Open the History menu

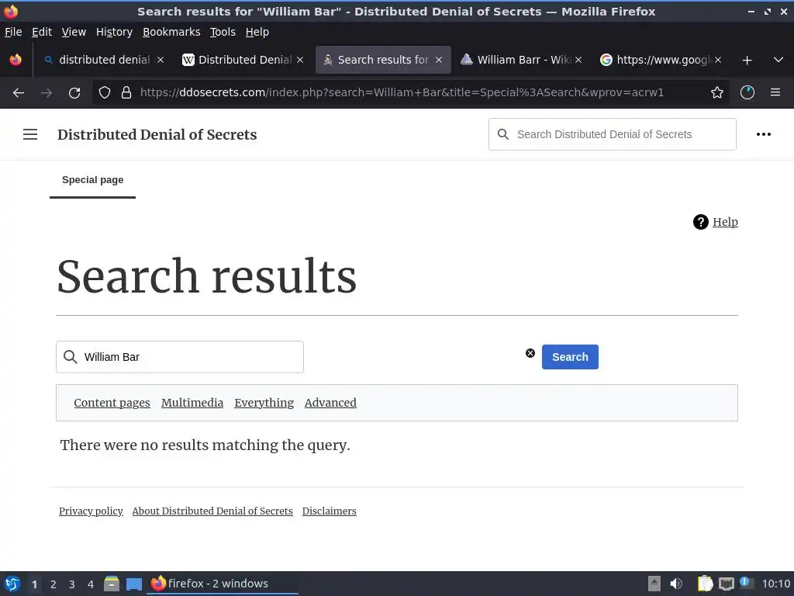[114, 32]
